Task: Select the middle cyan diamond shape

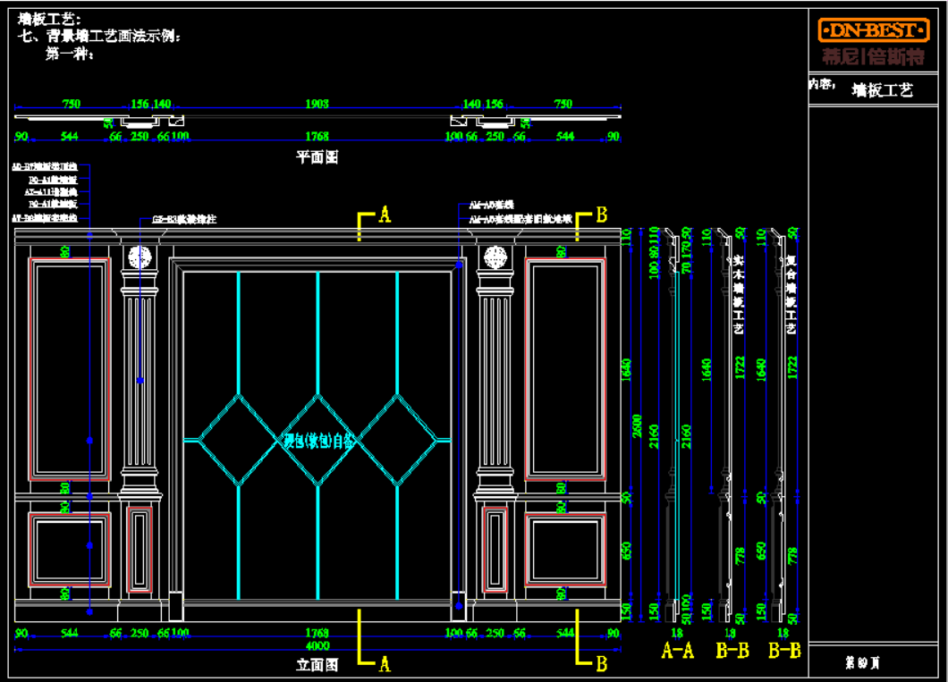Action: tap(317, 439)
